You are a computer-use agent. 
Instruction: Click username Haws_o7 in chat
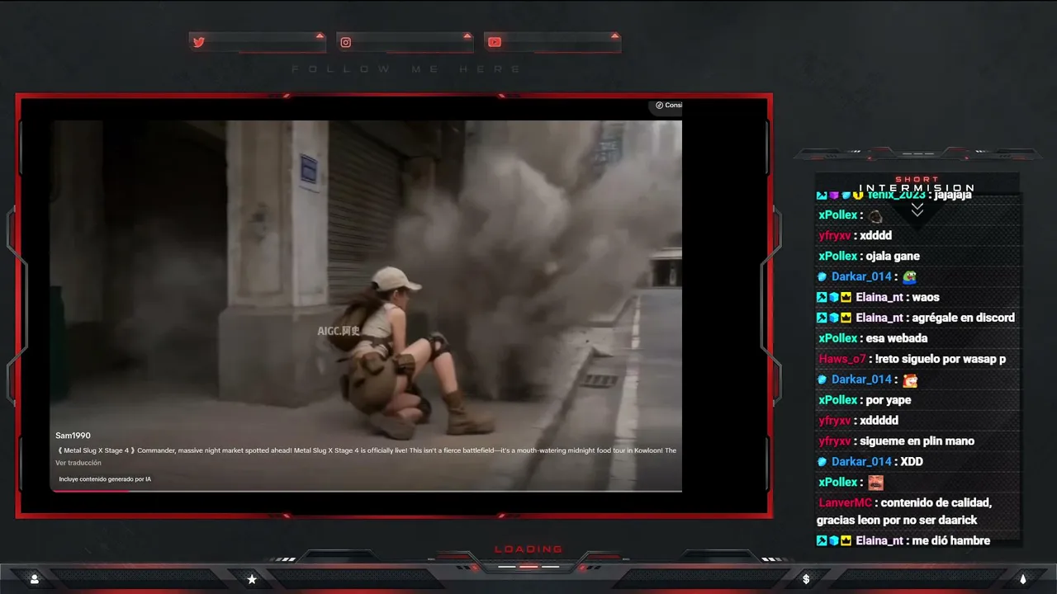(x=842, y=360)
